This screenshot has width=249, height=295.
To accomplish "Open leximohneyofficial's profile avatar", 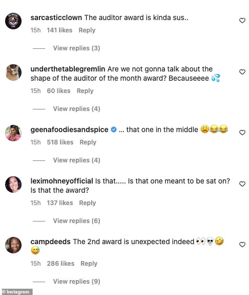I will click(13, 184).
